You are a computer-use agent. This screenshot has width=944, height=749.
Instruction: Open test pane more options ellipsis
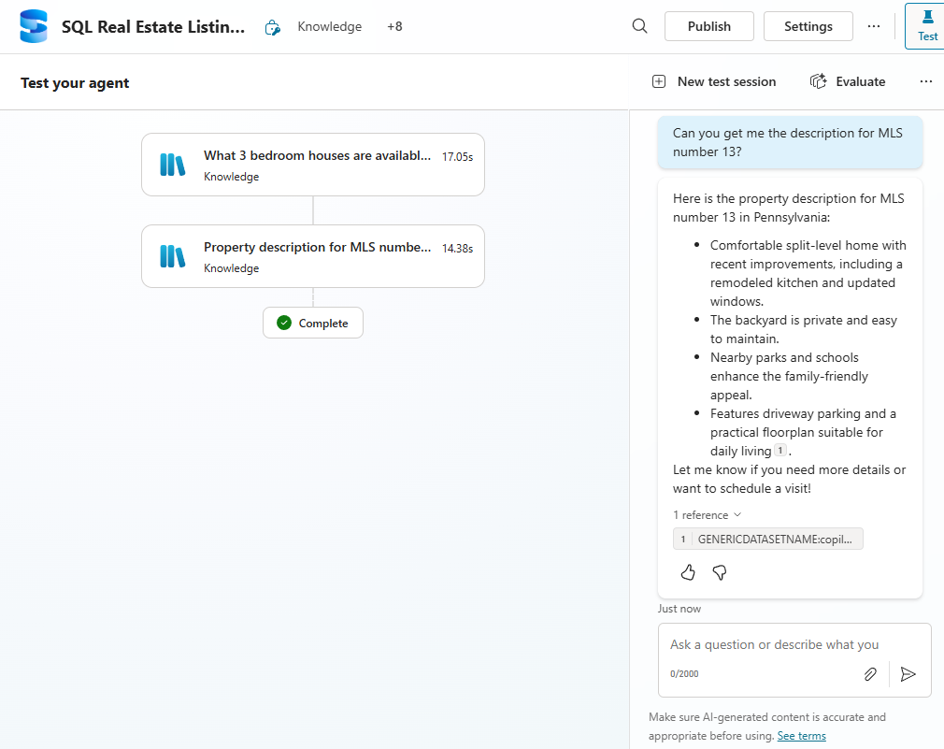(x=926, y=82)
